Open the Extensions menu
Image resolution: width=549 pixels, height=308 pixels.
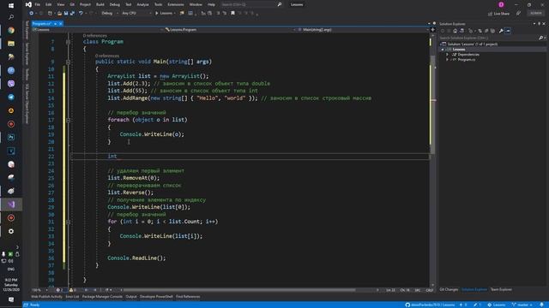[175, 4]
